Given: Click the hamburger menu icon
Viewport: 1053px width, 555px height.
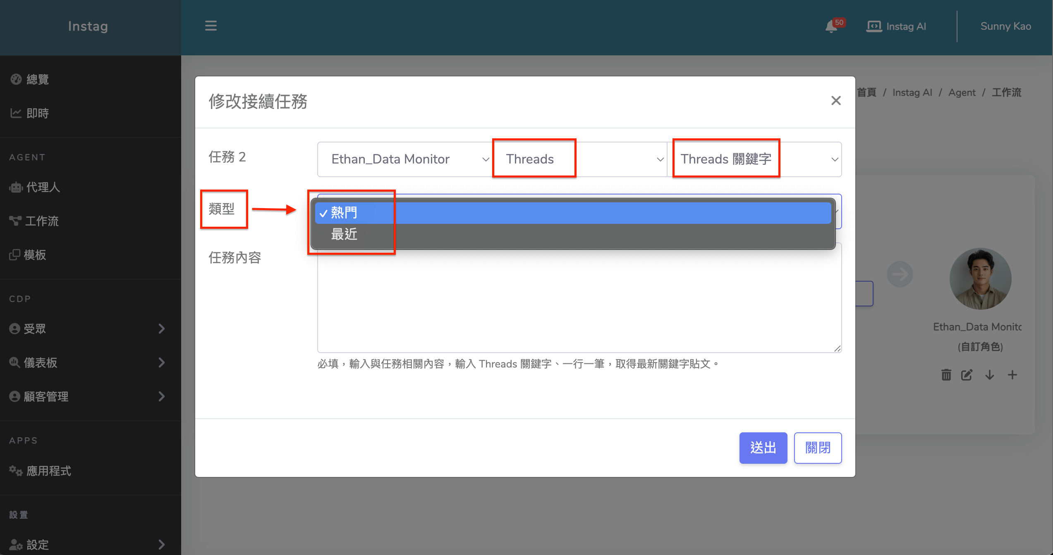Looking at the screenshot, I should 211,26.
